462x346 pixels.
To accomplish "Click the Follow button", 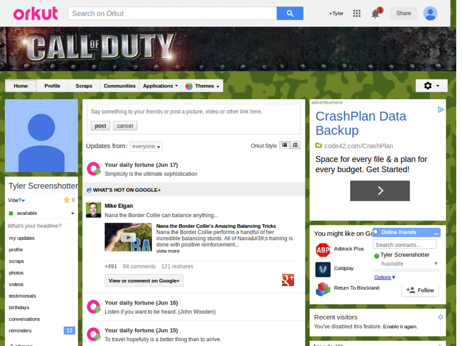I will (420, 290).
